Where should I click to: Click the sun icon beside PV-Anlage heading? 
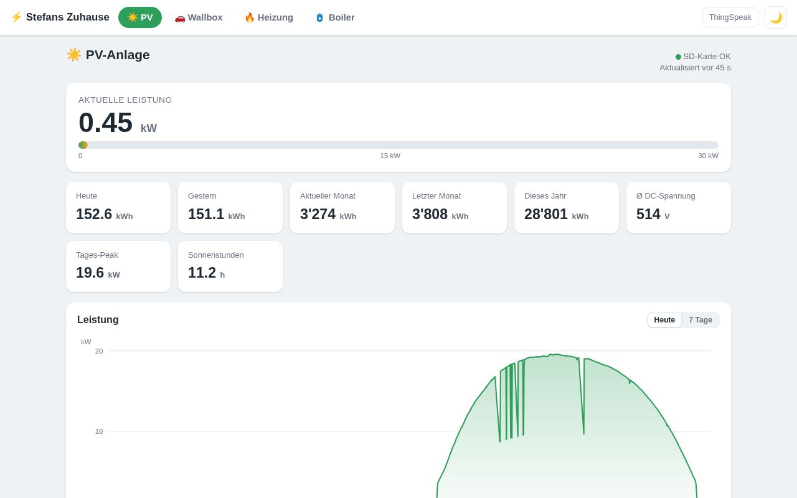74,55
